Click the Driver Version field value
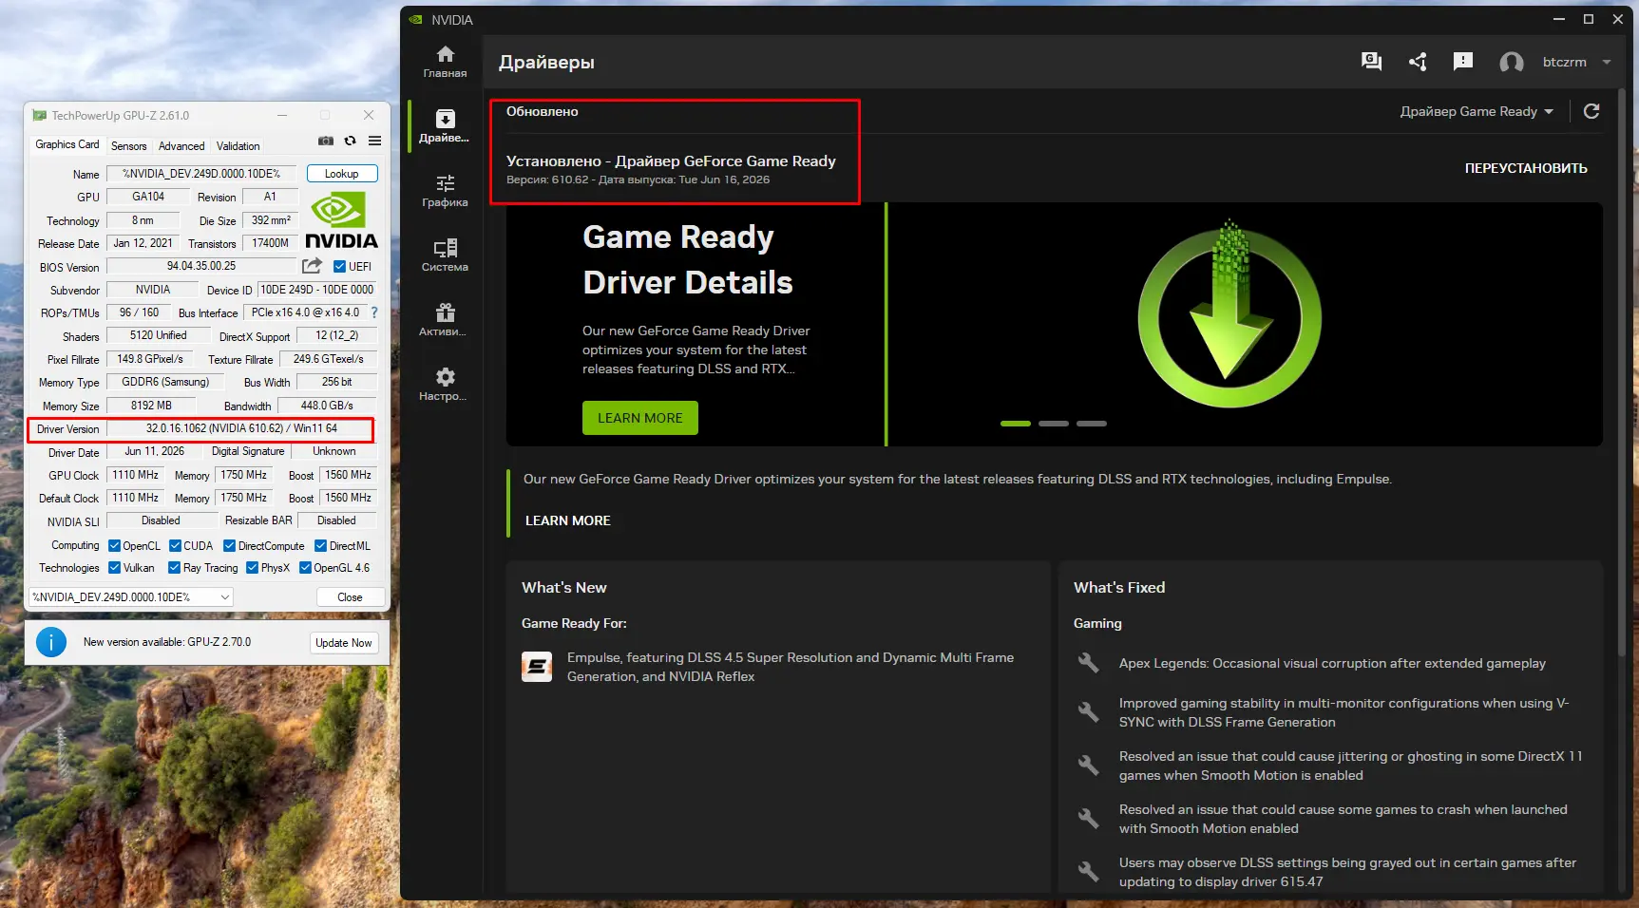This screenshot has width=1639, height=908. pos(241,428)
